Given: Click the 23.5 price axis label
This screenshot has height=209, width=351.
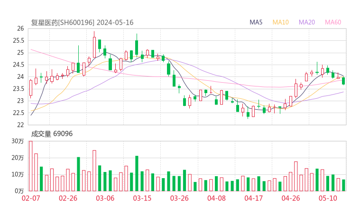Looking at the screenshot, I should click(18, 89).
